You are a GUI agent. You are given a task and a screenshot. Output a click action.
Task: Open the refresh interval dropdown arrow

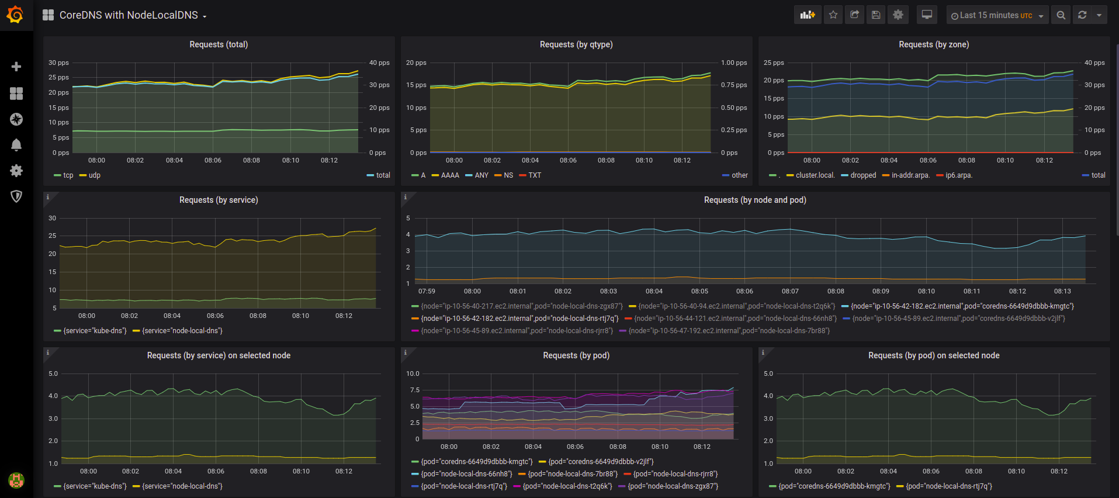pos(1099,15)
